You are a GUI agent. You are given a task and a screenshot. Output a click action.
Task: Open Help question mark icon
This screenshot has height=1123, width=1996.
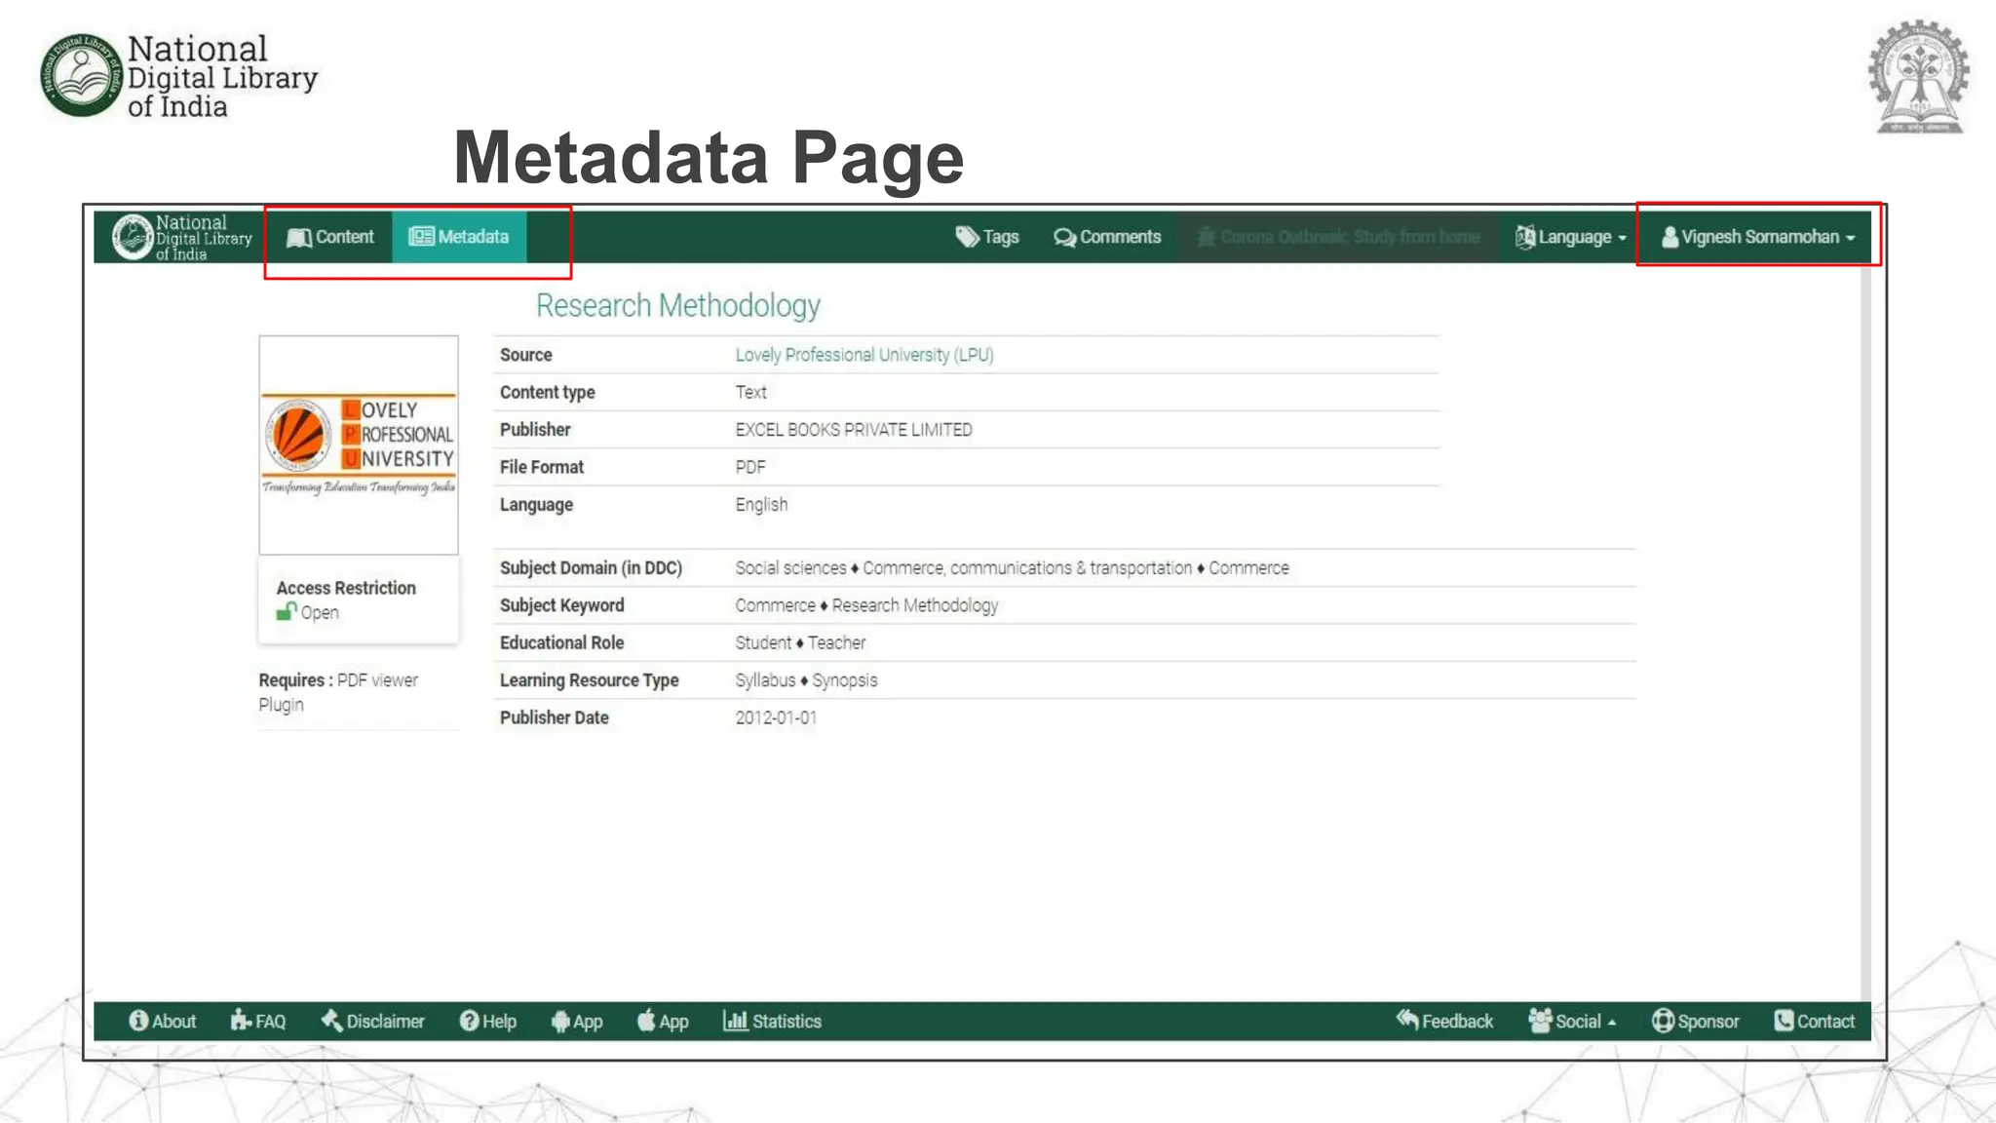(x=470, y=1021)
